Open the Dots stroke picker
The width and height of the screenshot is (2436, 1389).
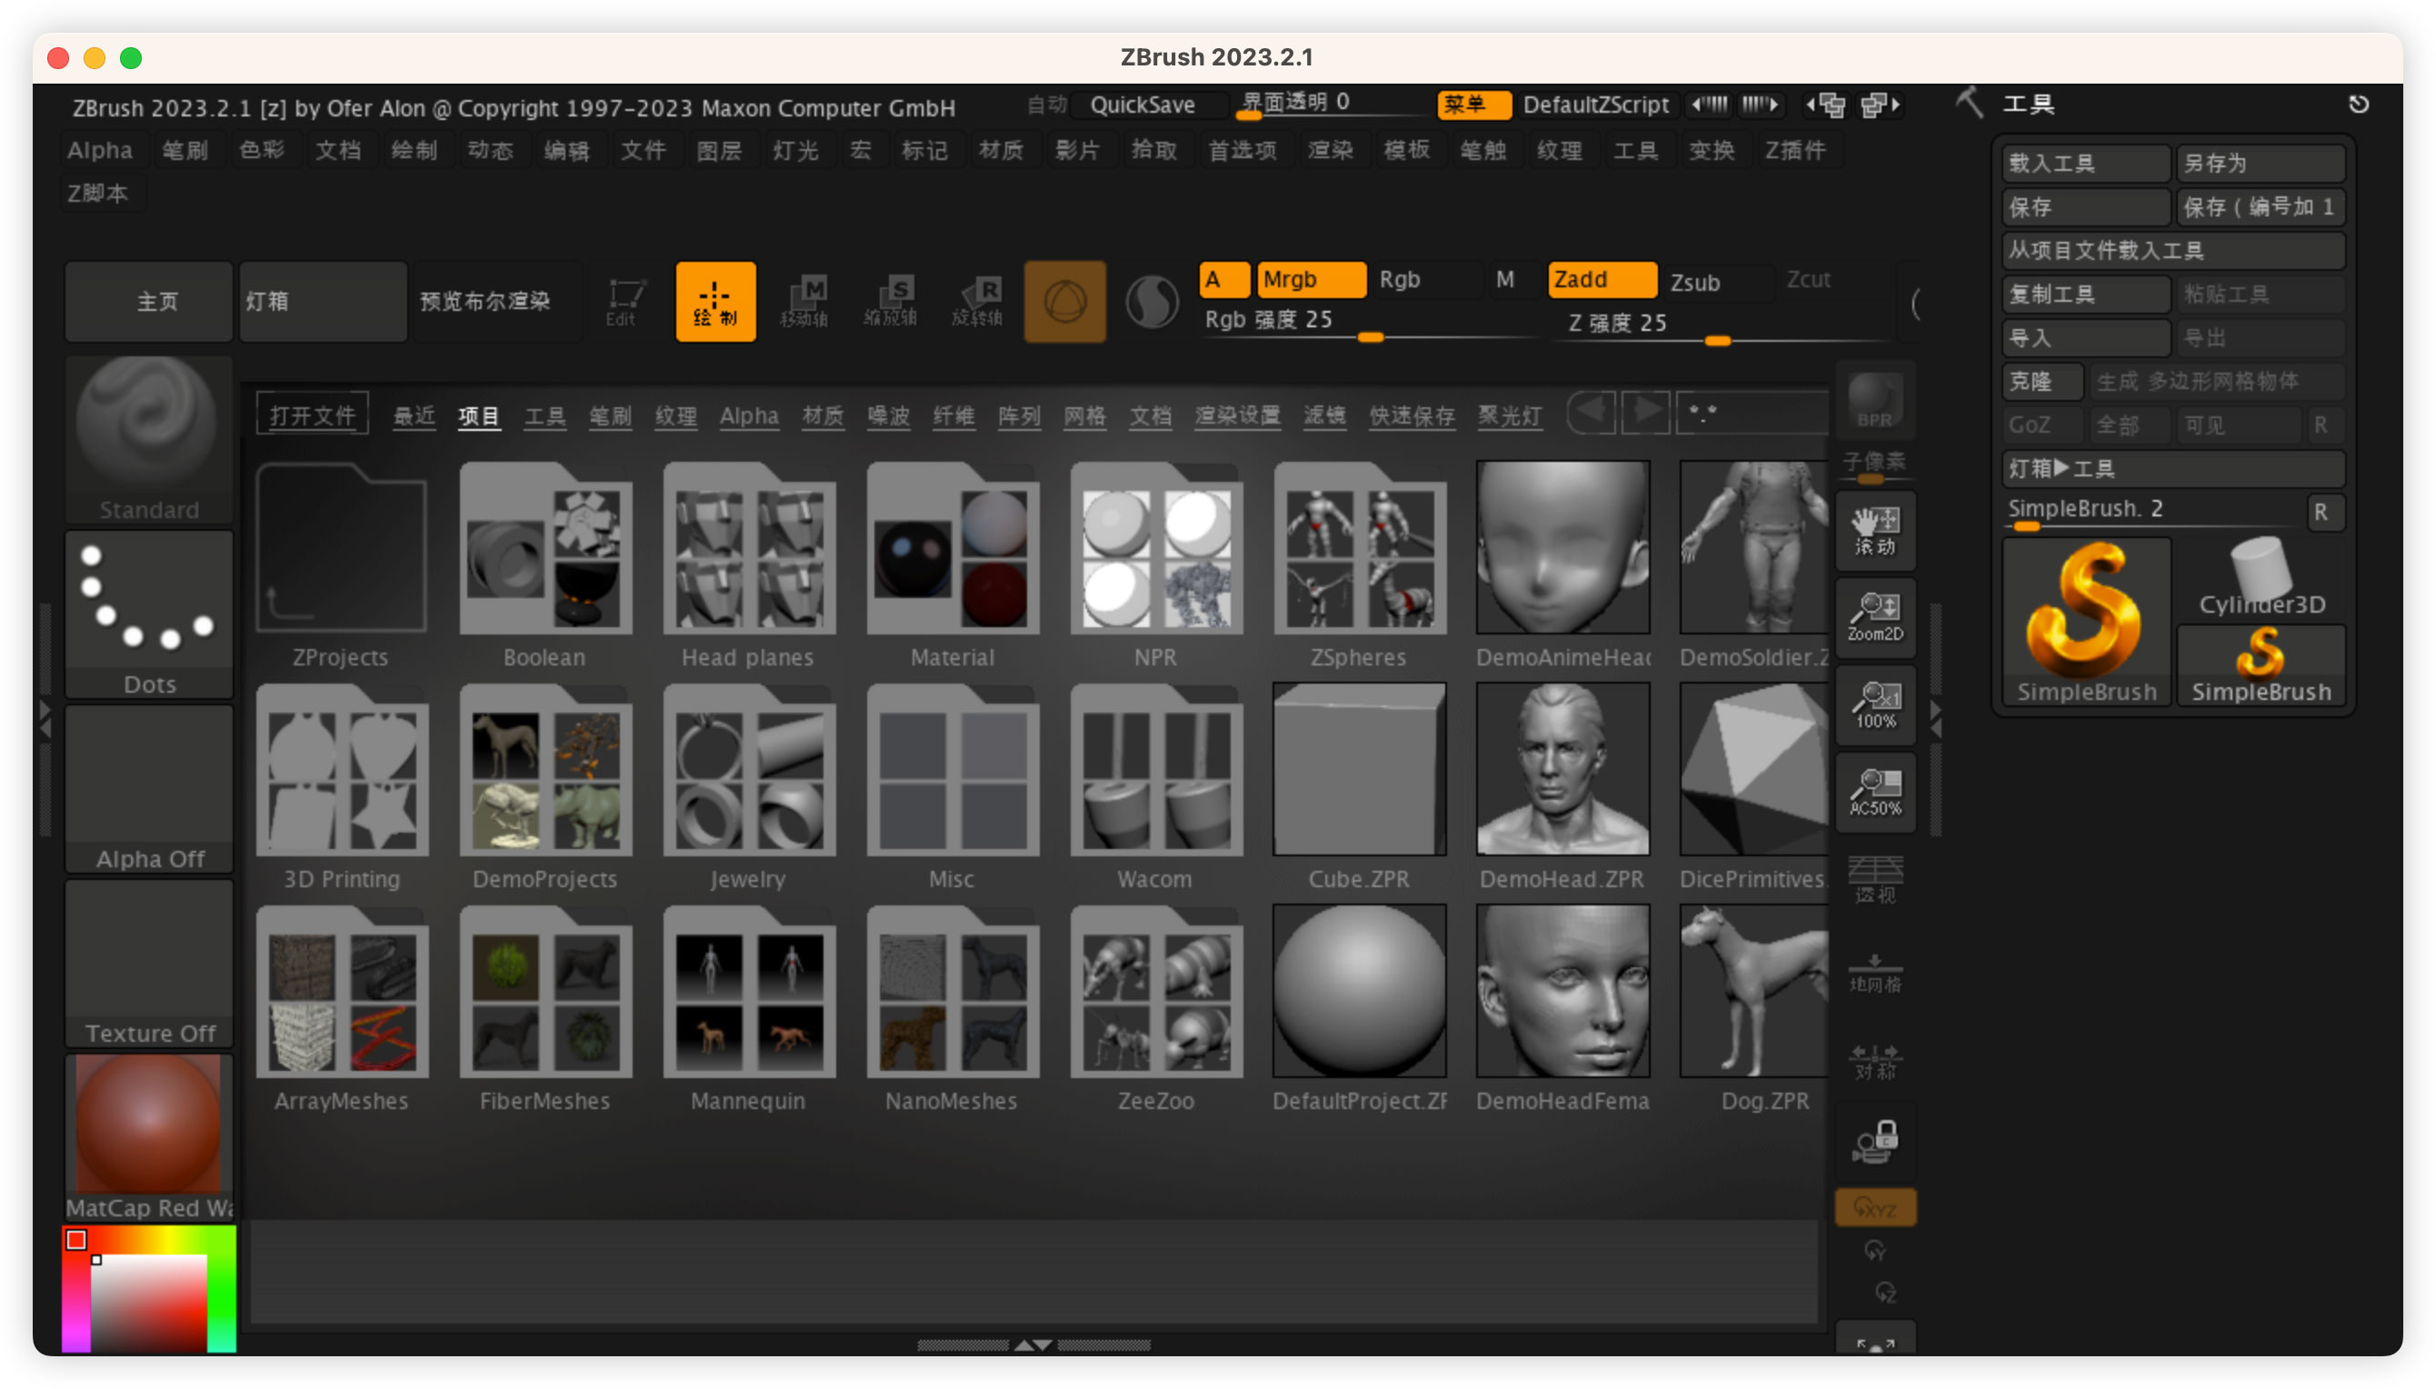tap(149, 615)
